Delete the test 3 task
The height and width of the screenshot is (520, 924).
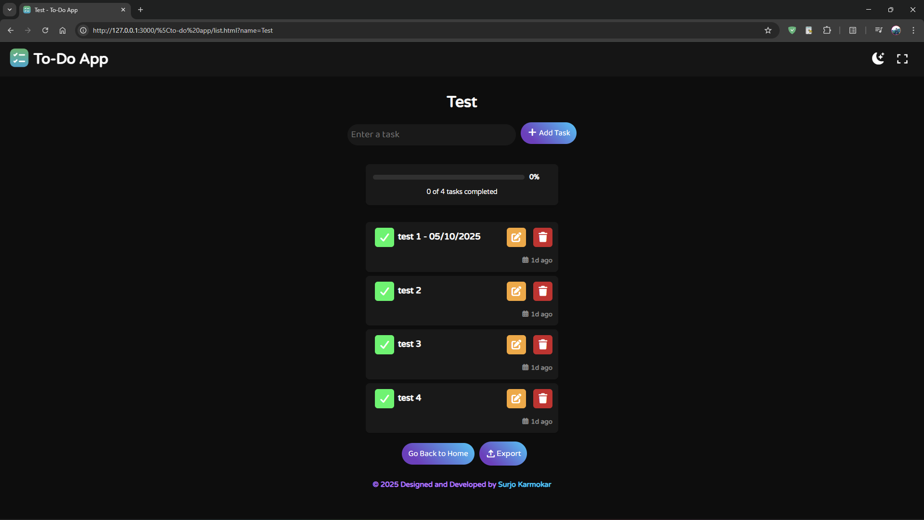pos(542,345)
